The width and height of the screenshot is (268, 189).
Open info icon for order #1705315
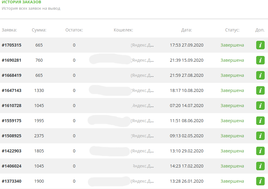click(260, 45)
